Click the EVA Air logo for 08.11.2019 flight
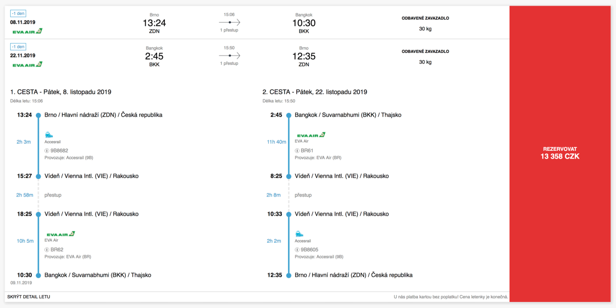 point(27,31)
